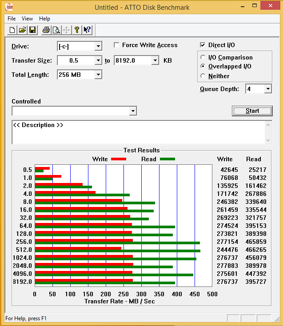Print results with the printer icon
283x326 pixels.
click(x=46, y=30)
